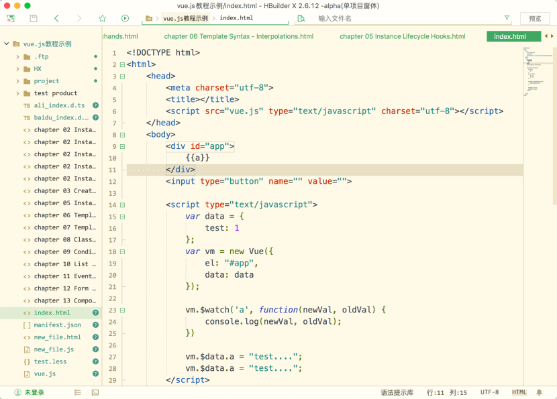Click the new file toolbar icon
This screenshot has height=399, width=557.
11,19
